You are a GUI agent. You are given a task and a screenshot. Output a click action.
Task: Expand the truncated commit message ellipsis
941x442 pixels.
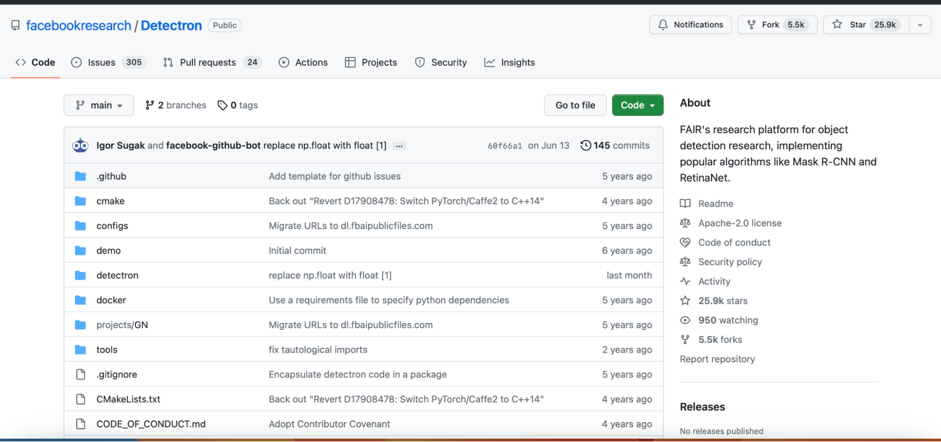399,146
